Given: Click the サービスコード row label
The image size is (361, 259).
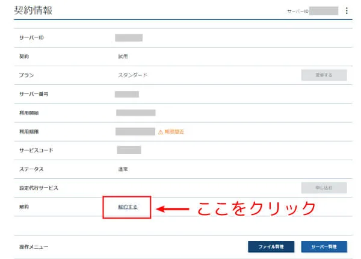Looking at the screenshot, I should (x=36, y=150).
